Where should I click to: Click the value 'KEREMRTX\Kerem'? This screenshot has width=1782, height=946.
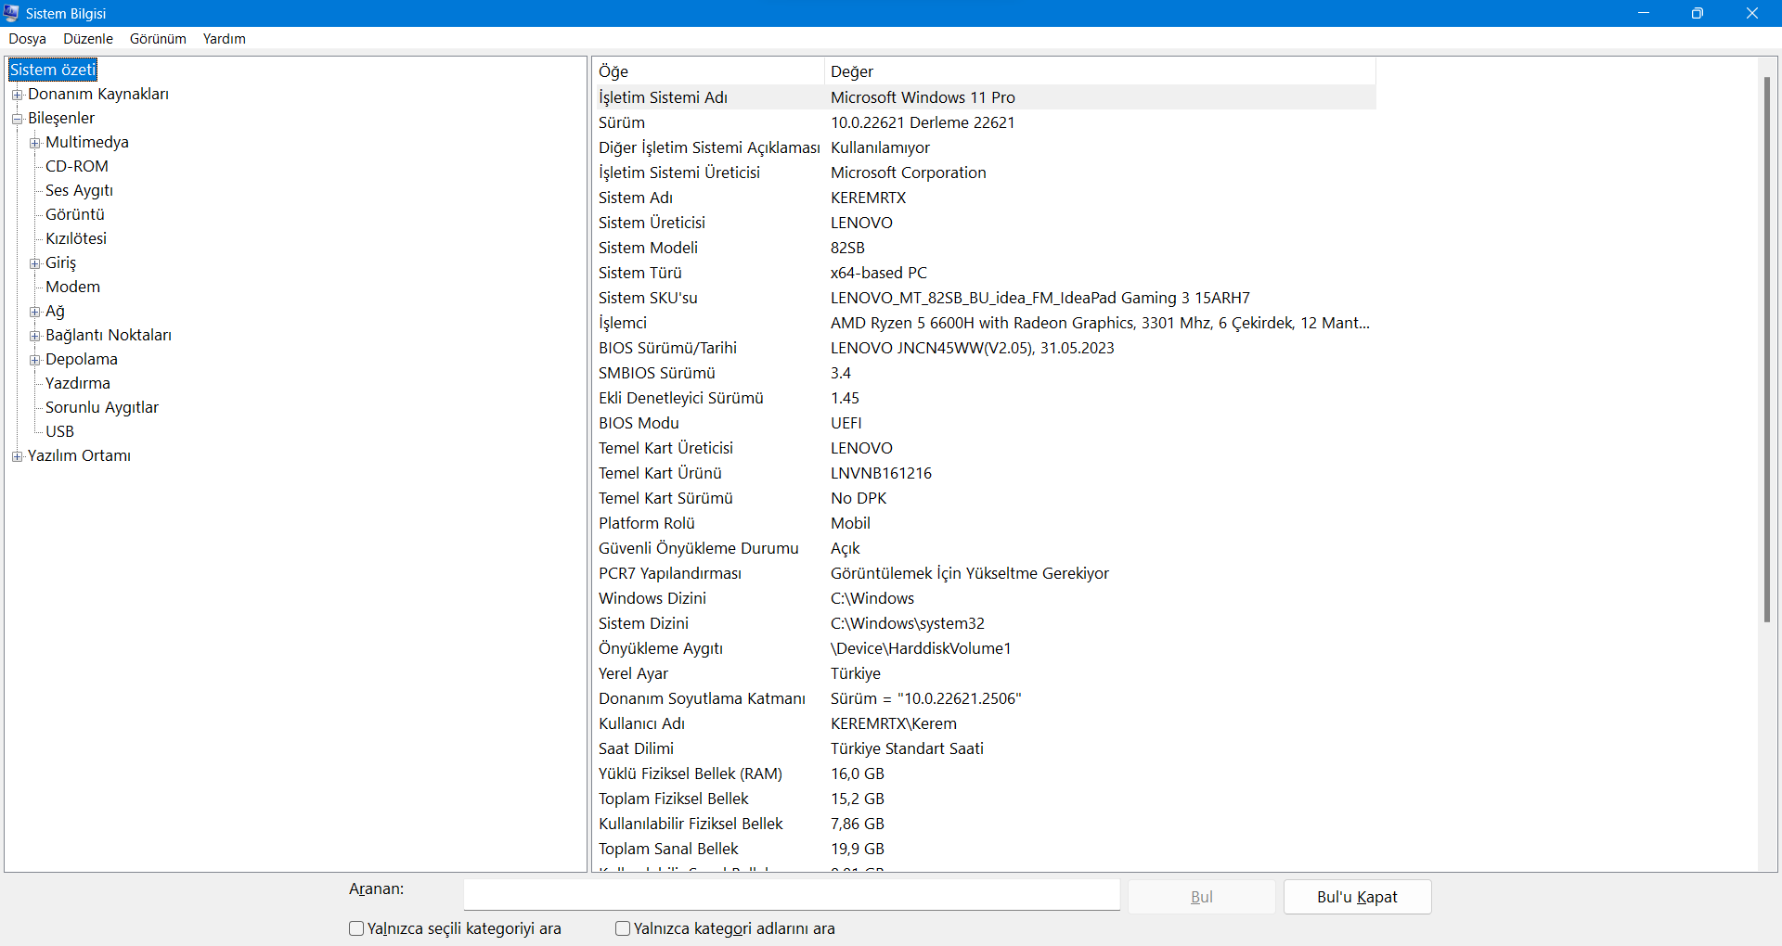(x=894, y=723)
